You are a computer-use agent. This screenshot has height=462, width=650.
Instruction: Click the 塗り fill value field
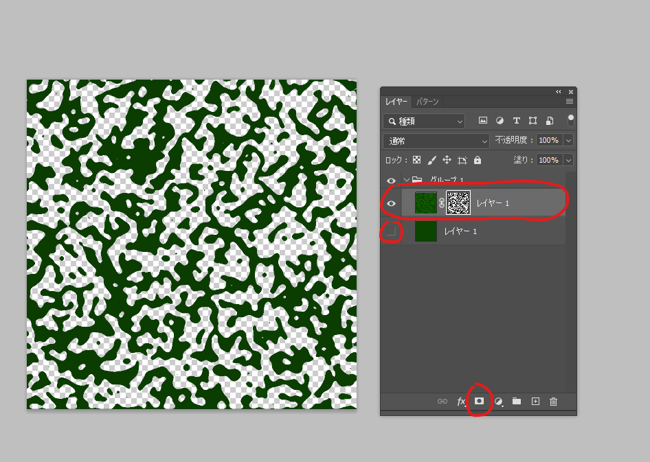click(548, 160)
